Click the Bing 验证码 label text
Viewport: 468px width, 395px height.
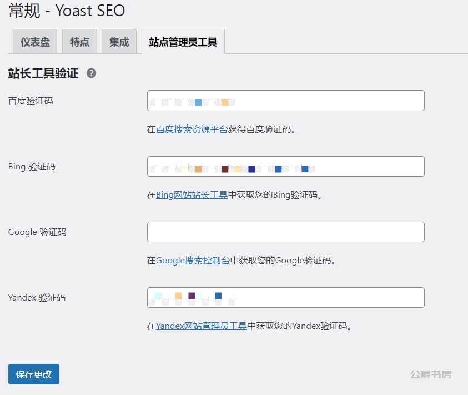tap(32, 167)
